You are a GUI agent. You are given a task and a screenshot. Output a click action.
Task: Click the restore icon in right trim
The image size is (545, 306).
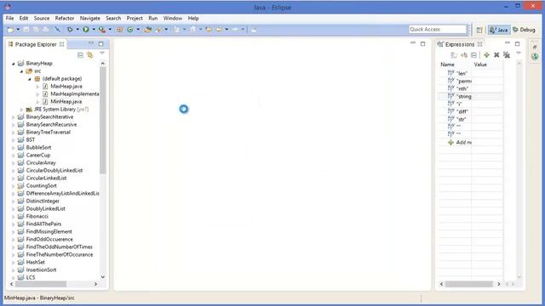coord(535,47)
